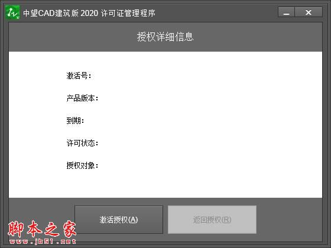
Task: Click the window title 中望CAD建筑版 2020 许可证管理程序
Action: tap(89, 13)
